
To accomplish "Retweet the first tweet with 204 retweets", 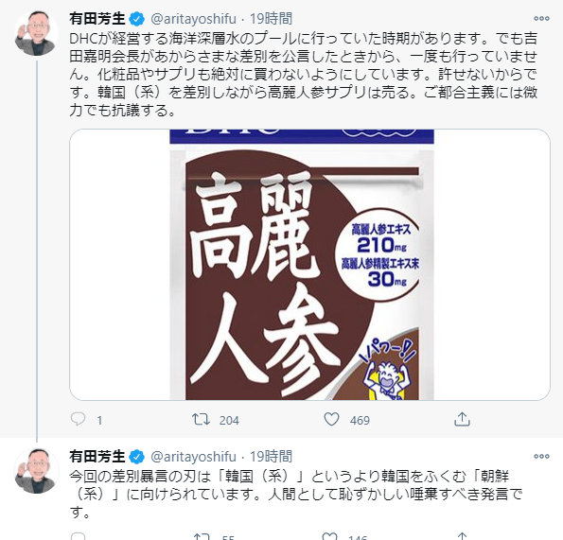I will pos(201,419).
